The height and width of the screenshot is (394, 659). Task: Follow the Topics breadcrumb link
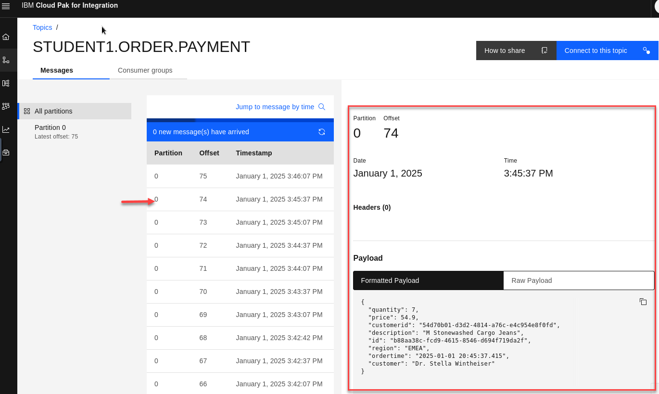point(42,27)
